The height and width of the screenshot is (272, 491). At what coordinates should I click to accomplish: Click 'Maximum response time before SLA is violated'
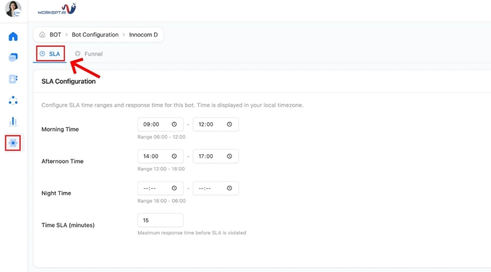pos(192,233)
